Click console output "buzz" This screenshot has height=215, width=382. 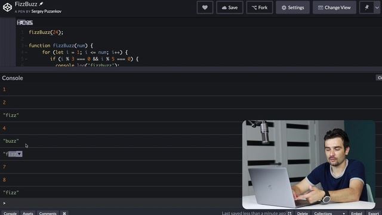[x=11, y=141]
